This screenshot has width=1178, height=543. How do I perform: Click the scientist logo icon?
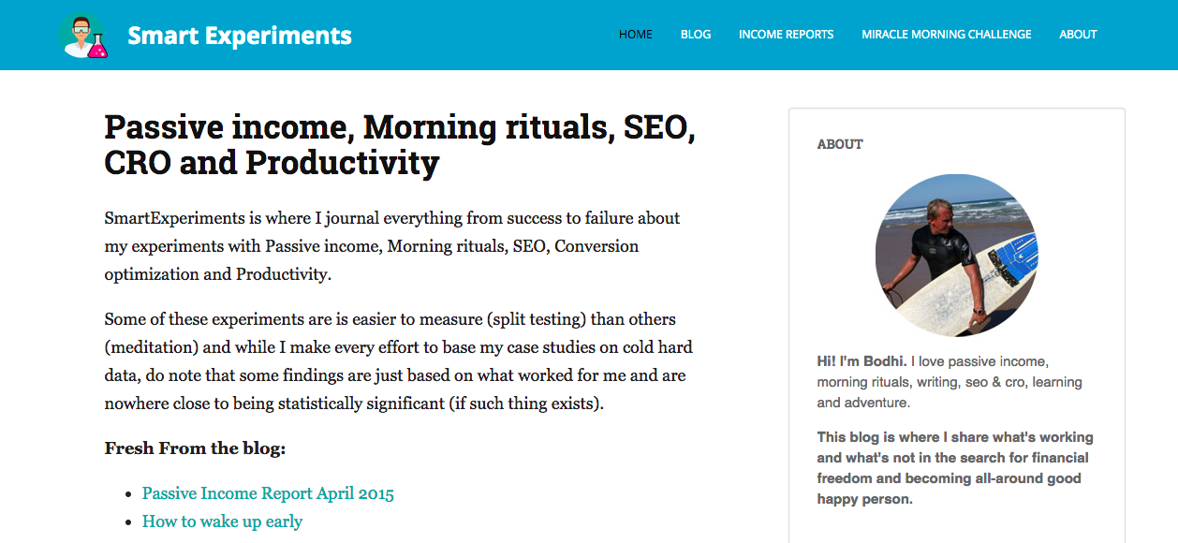coord(83,35)
